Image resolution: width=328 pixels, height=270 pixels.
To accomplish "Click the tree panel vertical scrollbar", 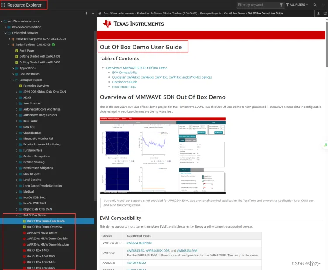I will pyautogui.click(x=95, y=116).
